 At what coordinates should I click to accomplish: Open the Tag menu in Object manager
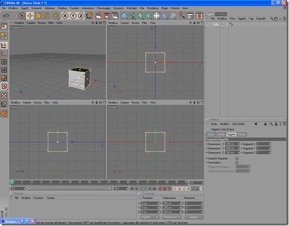[251, 19]
